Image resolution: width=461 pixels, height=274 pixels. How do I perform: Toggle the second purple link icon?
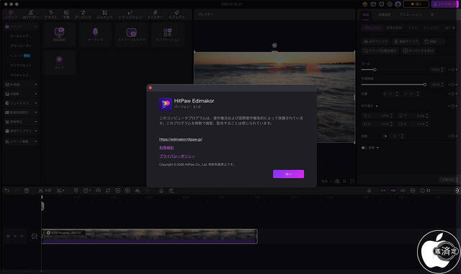pyautogui.click(x=393, y=190)
